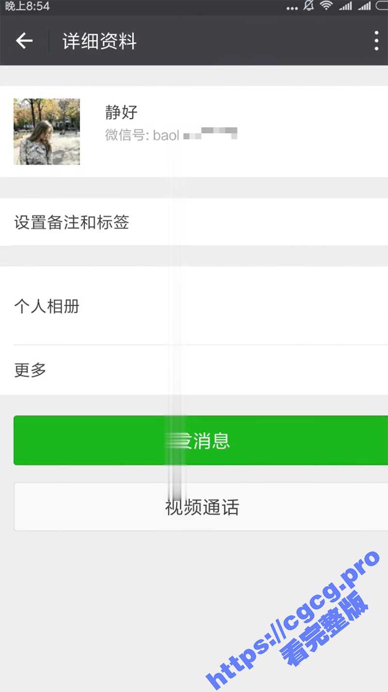388x692 pixels.
Task: Tap the 详细资料 page title
Action: tap(99, 41)
